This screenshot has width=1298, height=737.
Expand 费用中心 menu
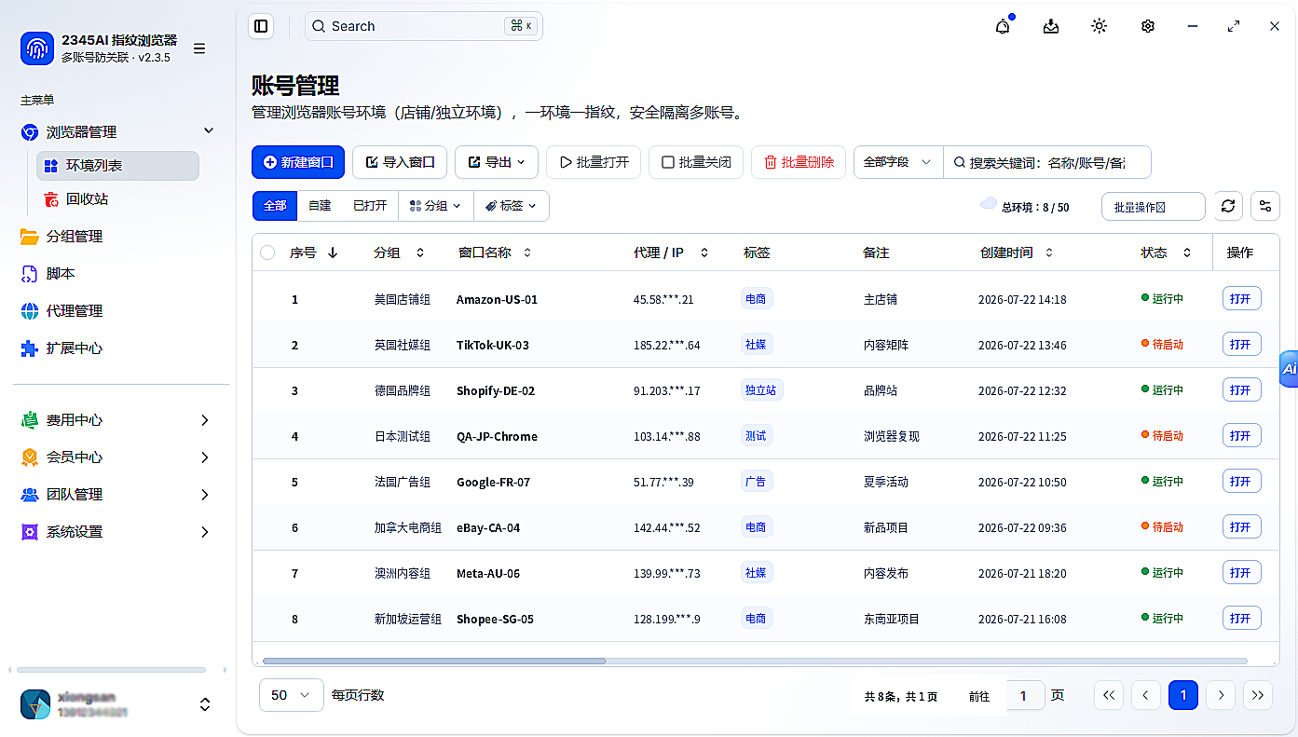point(205,420)
